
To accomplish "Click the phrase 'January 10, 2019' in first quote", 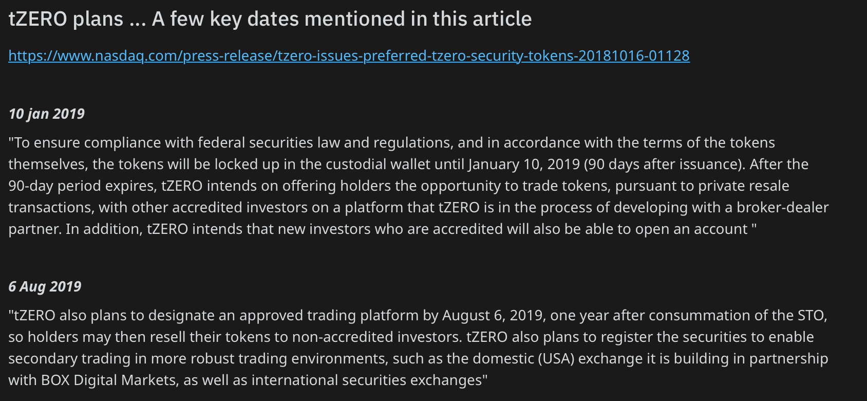I will pos(523,164).
